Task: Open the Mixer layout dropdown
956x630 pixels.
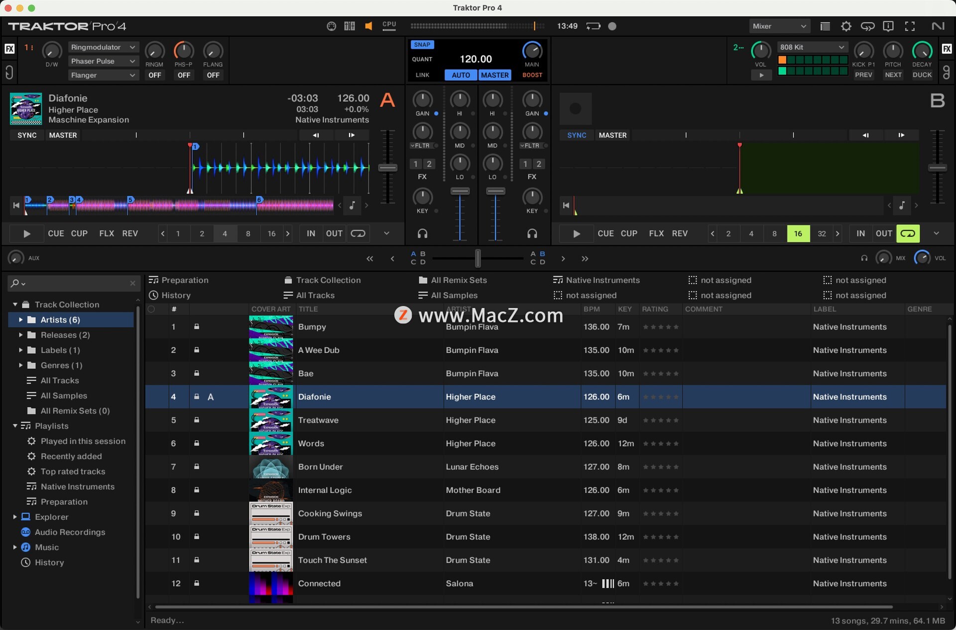Action: [779, 26]
